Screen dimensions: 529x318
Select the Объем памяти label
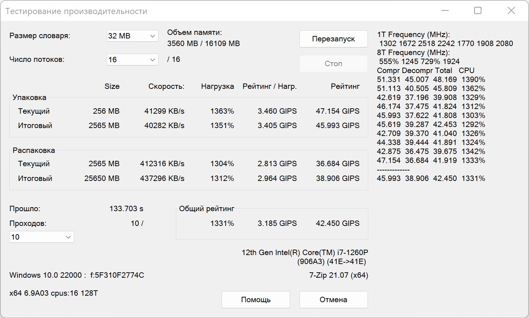click(195, 32)
